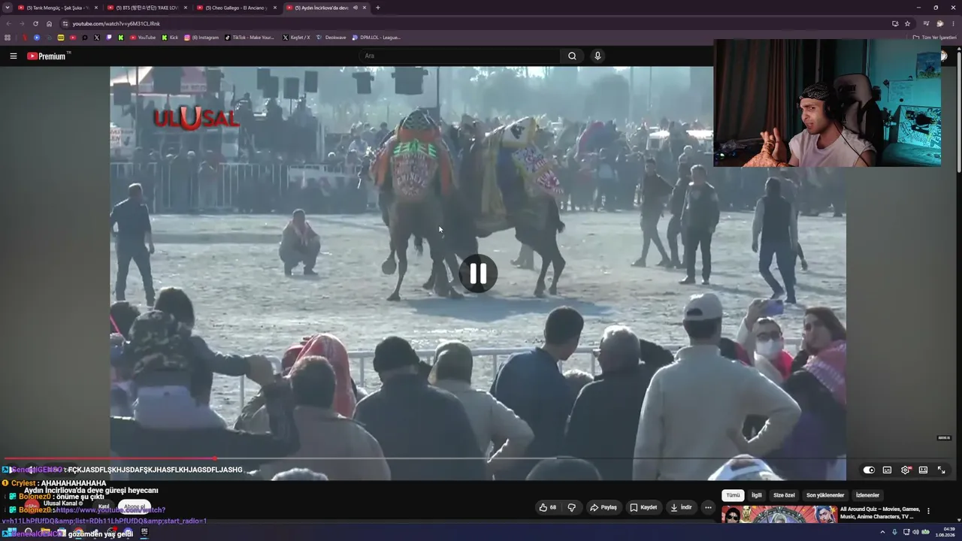The image size is (962, 541).
Task: Seek on the red video progress bar
Action: 478,458
